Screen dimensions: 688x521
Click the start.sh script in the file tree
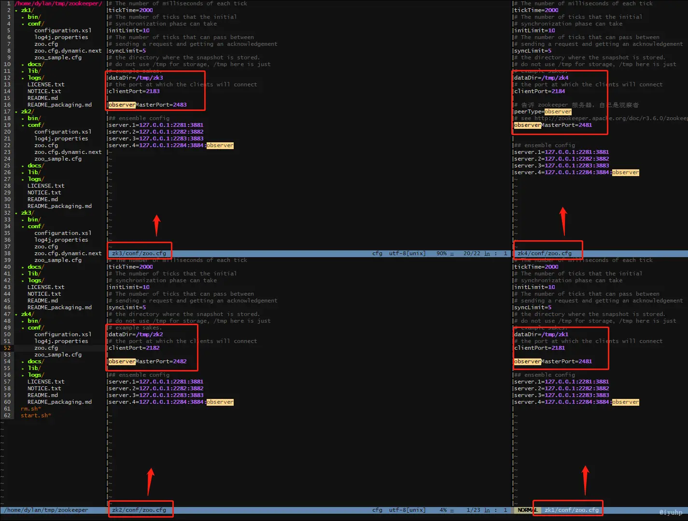click(36, 415)
